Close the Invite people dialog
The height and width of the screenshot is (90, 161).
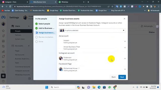[125, 19]
